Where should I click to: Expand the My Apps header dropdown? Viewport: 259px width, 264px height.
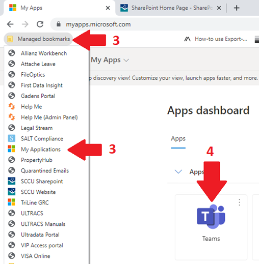click(x=126, y=61)
